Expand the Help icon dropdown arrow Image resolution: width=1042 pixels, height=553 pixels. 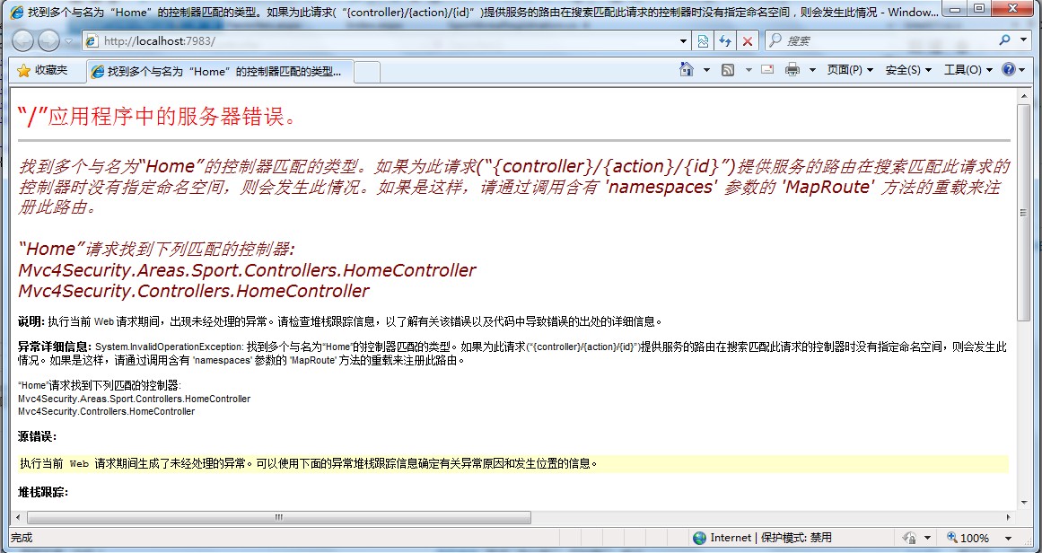point(1022,70)
